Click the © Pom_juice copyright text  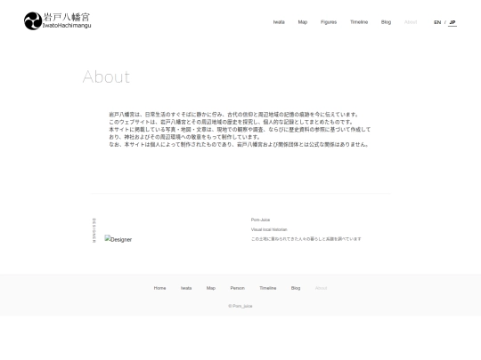point(240,306)
